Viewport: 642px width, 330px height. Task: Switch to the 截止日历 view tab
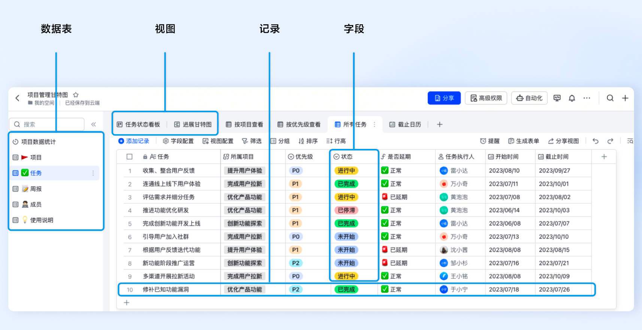405,125
